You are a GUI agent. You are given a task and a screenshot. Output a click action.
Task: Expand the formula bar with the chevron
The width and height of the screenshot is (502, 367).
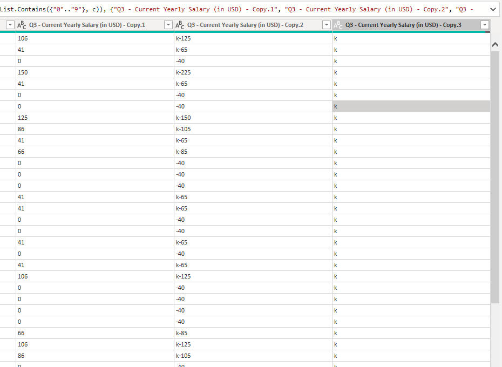tap(493, 9)
